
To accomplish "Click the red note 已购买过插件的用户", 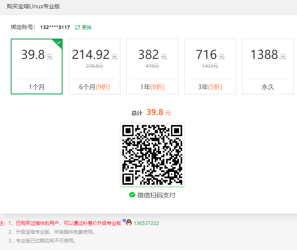I will pyautogui.click(x=65, y=223).
